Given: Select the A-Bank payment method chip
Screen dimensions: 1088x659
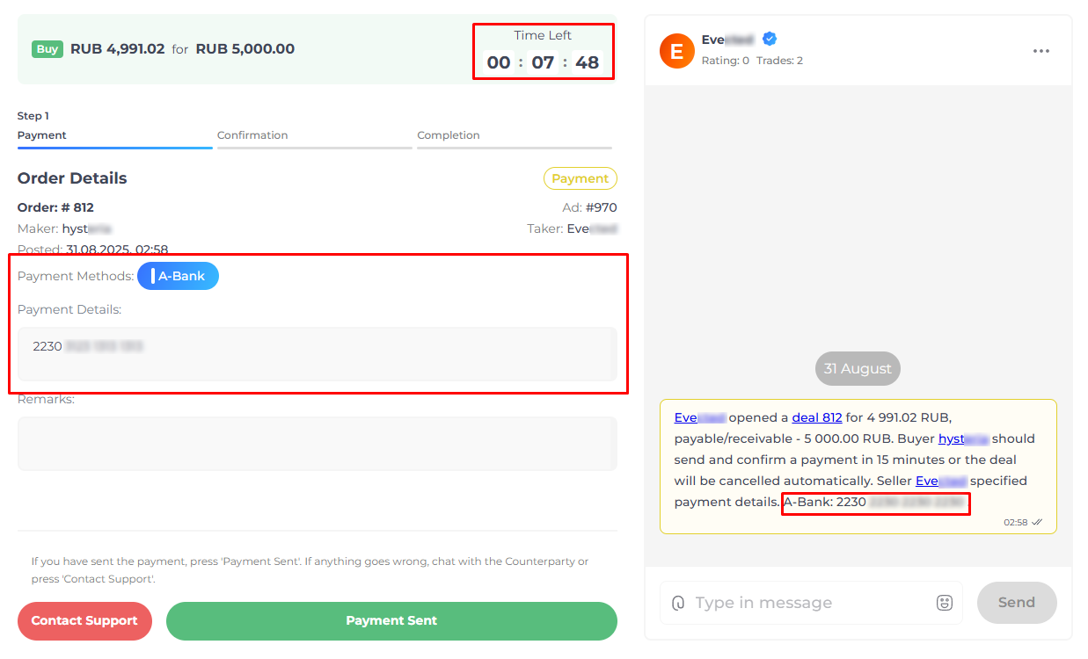Looking at the screenshot, I should (178, 276).
